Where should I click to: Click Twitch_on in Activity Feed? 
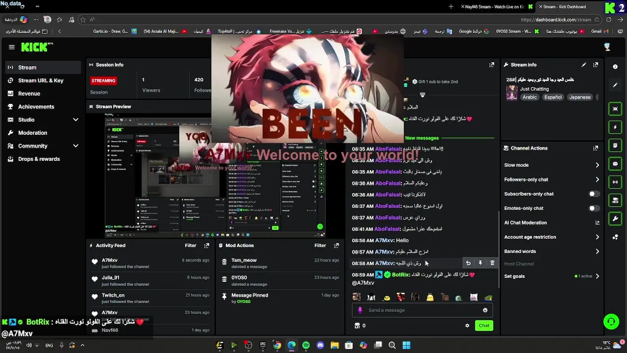tap(113, 296)
